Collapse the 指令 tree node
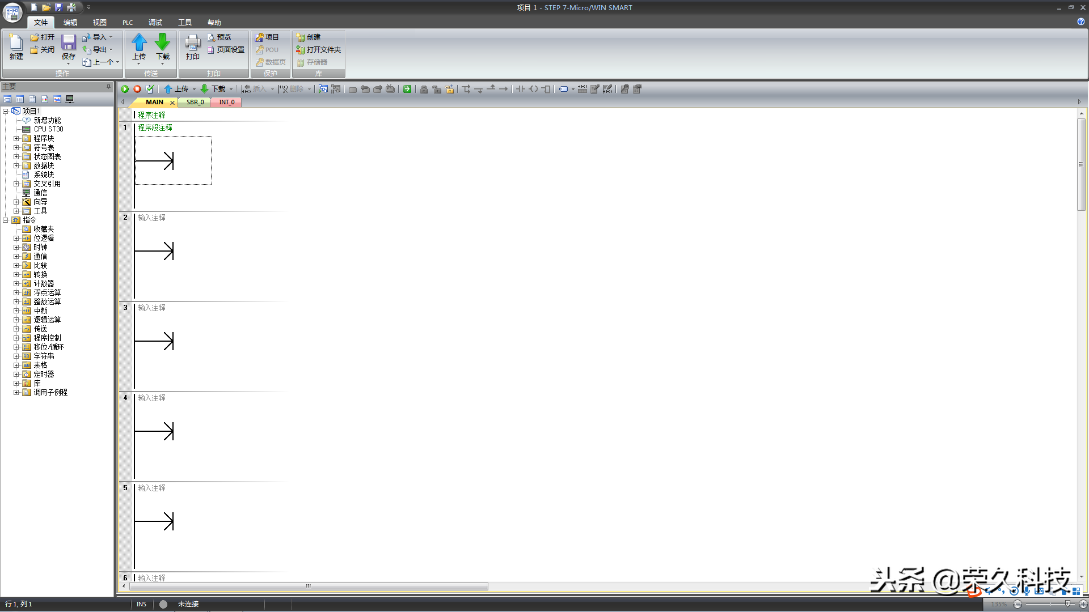Viewport: 1089px width, 612px height. coord(6,220)
